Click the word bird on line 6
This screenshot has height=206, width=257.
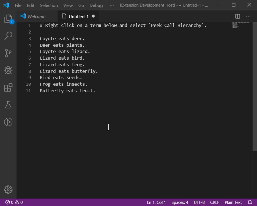77,58
